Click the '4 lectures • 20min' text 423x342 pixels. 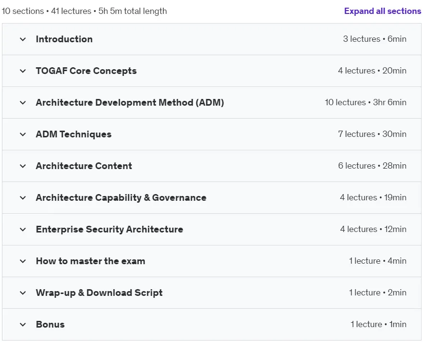coord(372,71)
